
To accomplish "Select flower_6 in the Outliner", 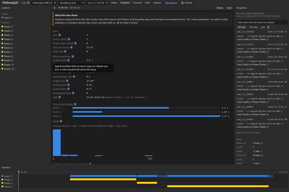I will coord(9,48).
